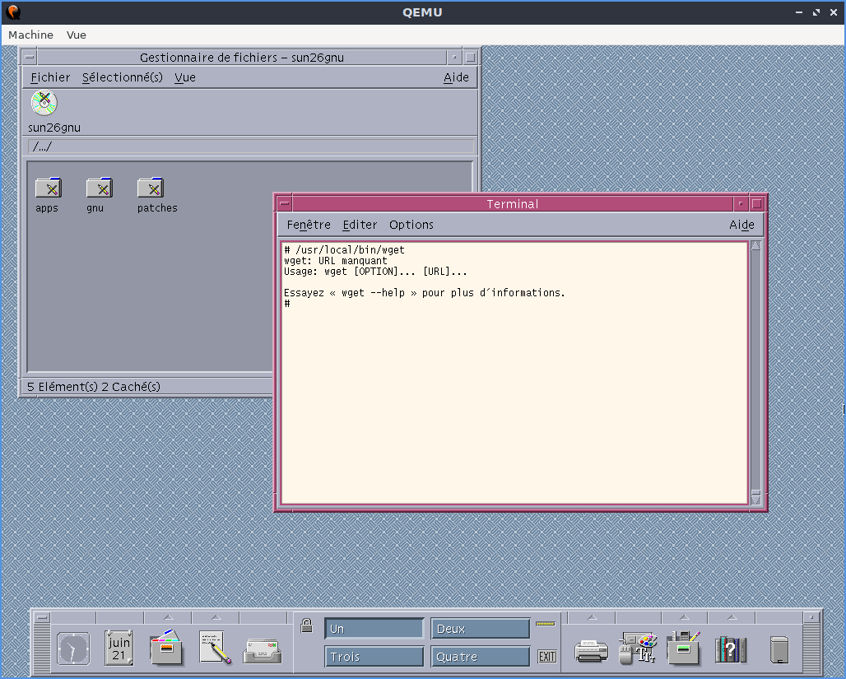Open front panel window menu button
The image size is (846, 679).
coord(41,617)
